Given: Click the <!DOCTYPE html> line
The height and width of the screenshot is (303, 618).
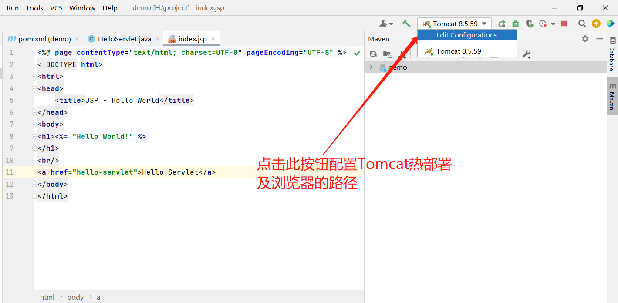Looking at the screenshot, I should coord(70,64).
